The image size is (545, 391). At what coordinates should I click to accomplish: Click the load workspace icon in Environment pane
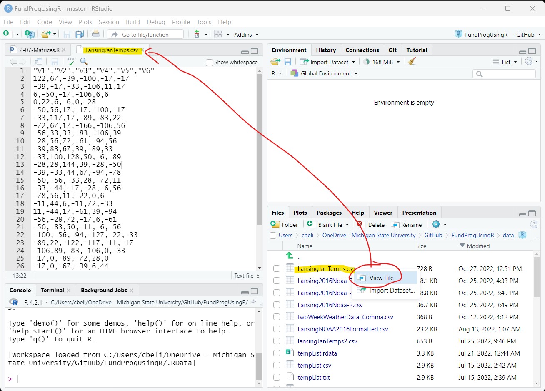pyautogui.click(x=275, y=62)
